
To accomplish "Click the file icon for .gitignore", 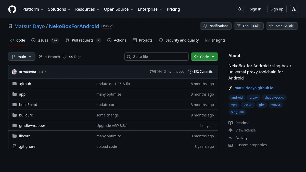I will (x=15, y=147).
